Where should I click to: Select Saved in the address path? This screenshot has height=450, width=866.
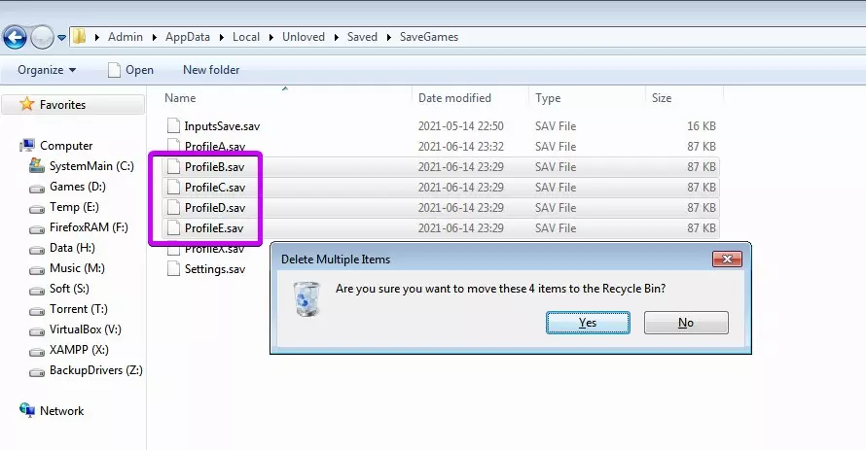click(362, 37)
